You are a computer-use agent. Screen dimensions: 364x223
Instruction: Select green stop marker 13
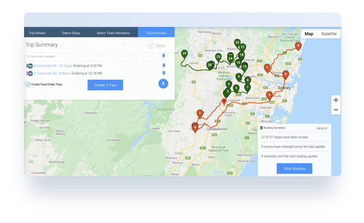click(x=244, y=67)
